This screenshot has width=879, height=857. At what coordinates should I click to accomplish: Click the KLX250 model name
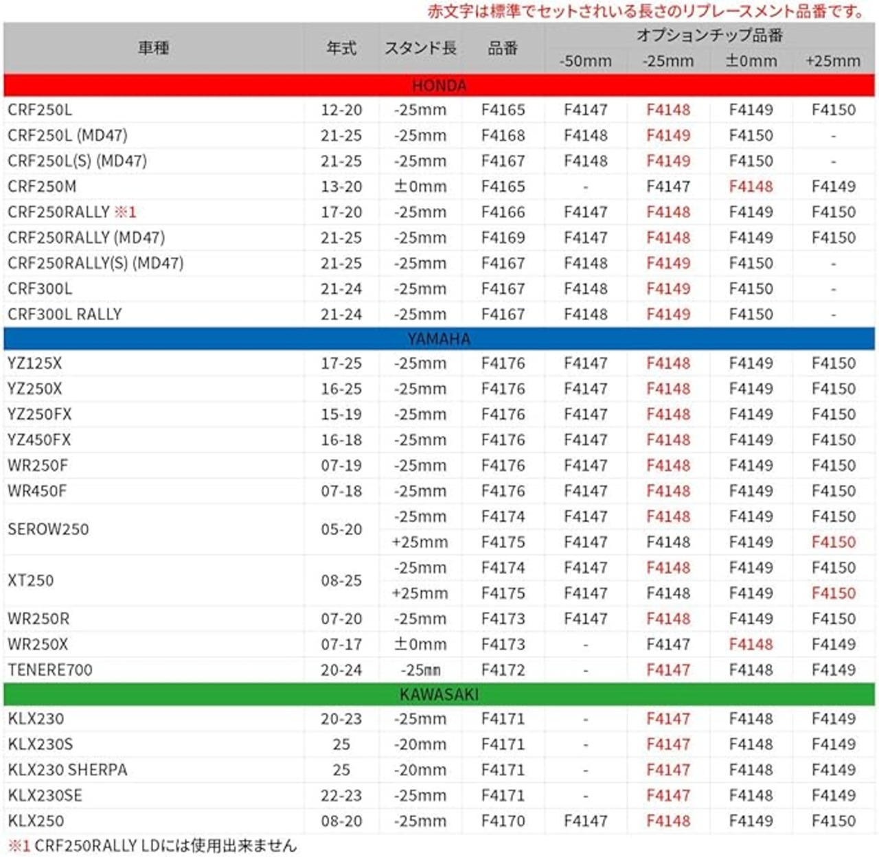click(36, 821)
